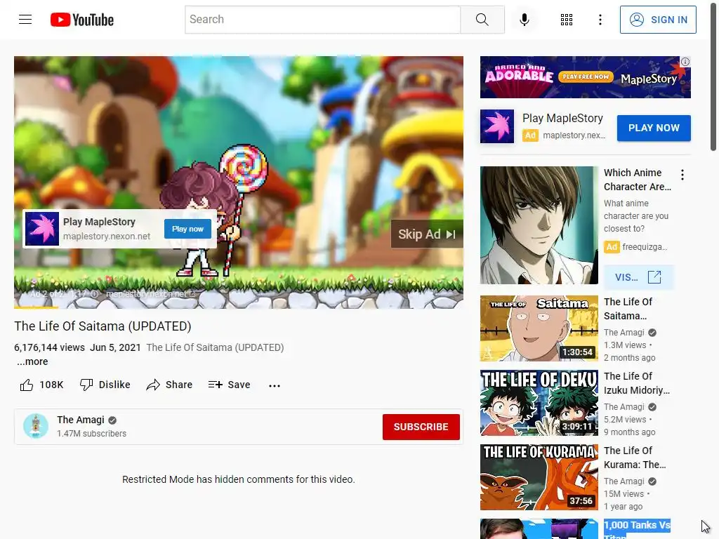Open maplestory.nexon.net link at player bottom
Screen dimensions: 719x539
tap(150, 294)
